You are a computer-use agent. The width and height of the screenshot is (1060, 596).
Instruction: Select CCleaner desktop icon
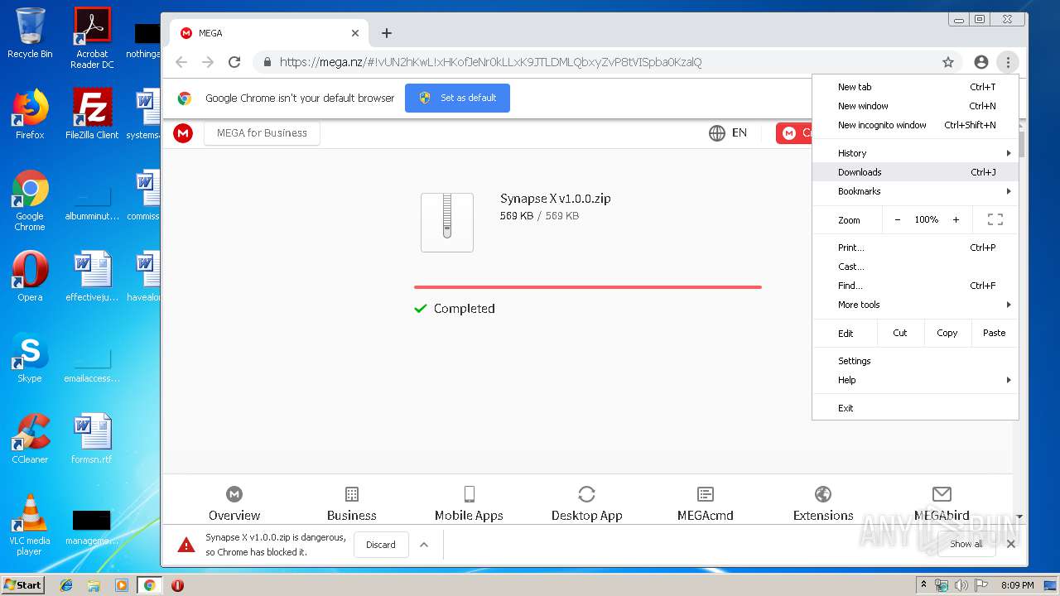point(30,438)
